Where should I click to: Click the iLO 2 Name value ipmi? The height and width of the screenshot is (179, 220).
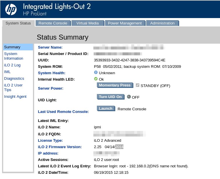pos(97,127)
